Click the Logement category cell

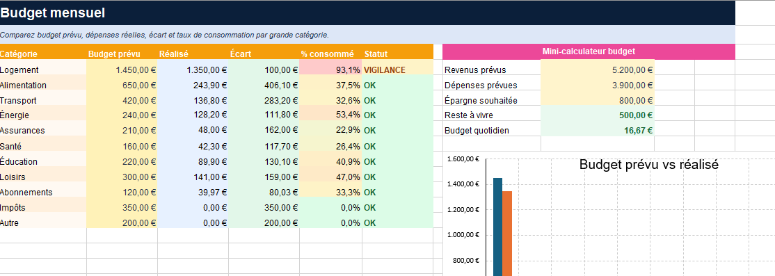(43, 70)
